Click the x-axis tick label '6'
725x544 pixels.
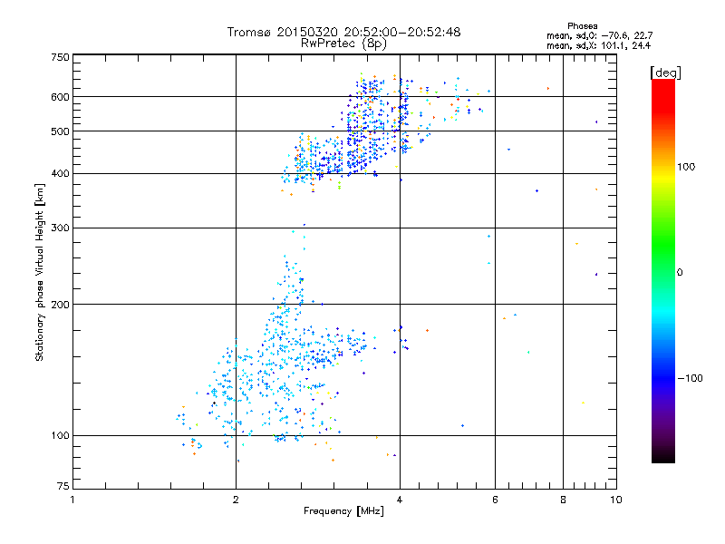tap(495, 500)
